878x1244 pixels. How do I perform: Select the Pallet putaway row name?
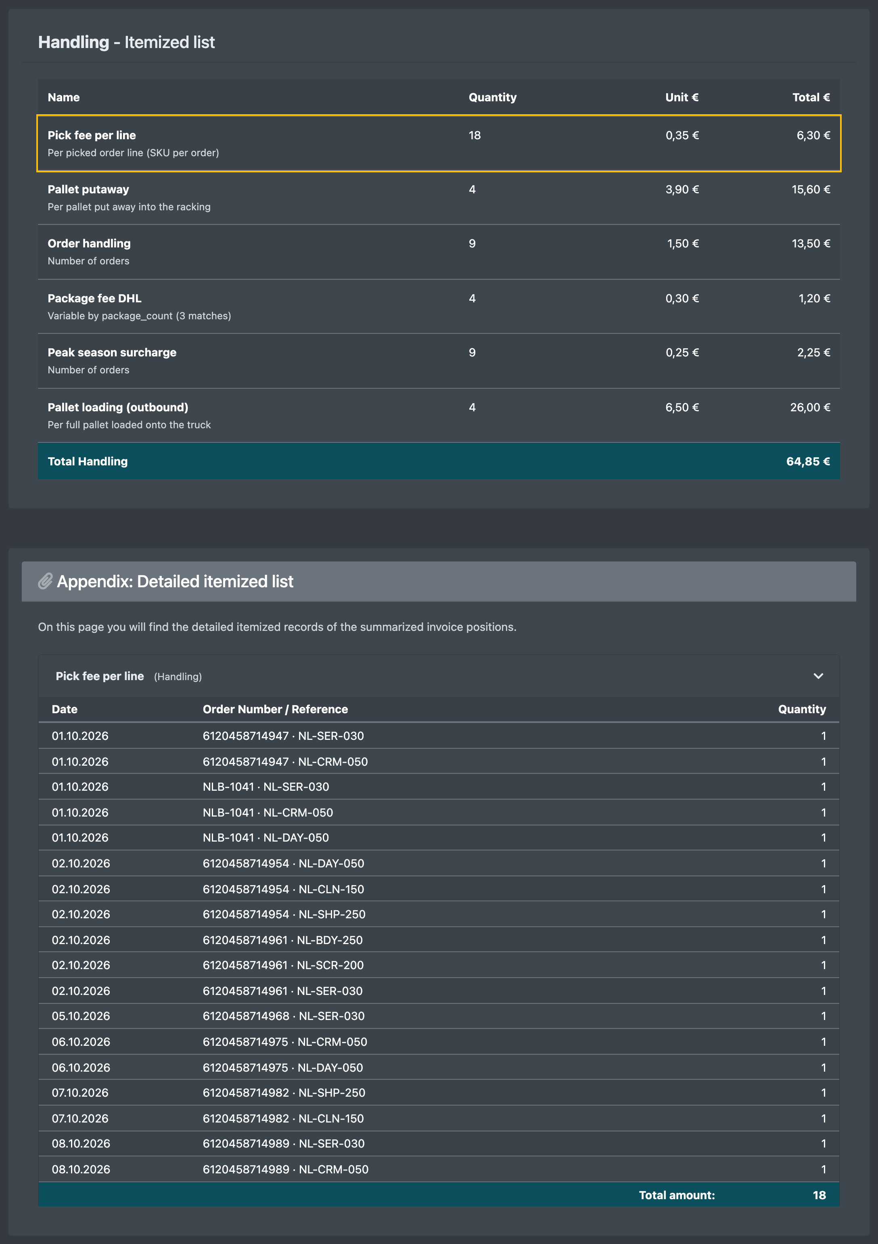point(88,190)
